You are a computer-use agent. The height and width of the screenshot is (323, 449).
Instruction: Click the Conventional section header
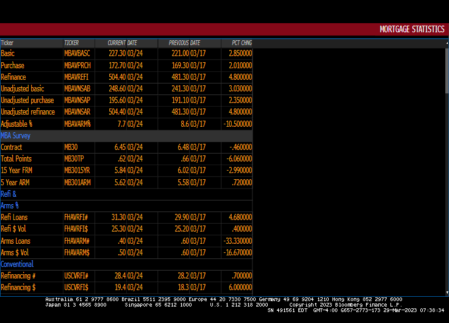tap(17, 264)
